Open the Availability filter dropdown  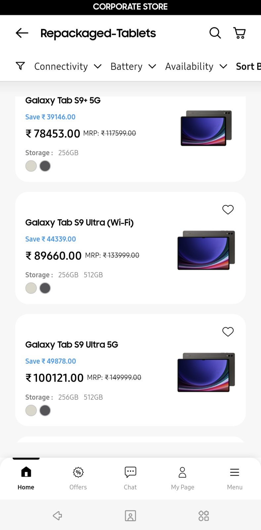[196, 66]
